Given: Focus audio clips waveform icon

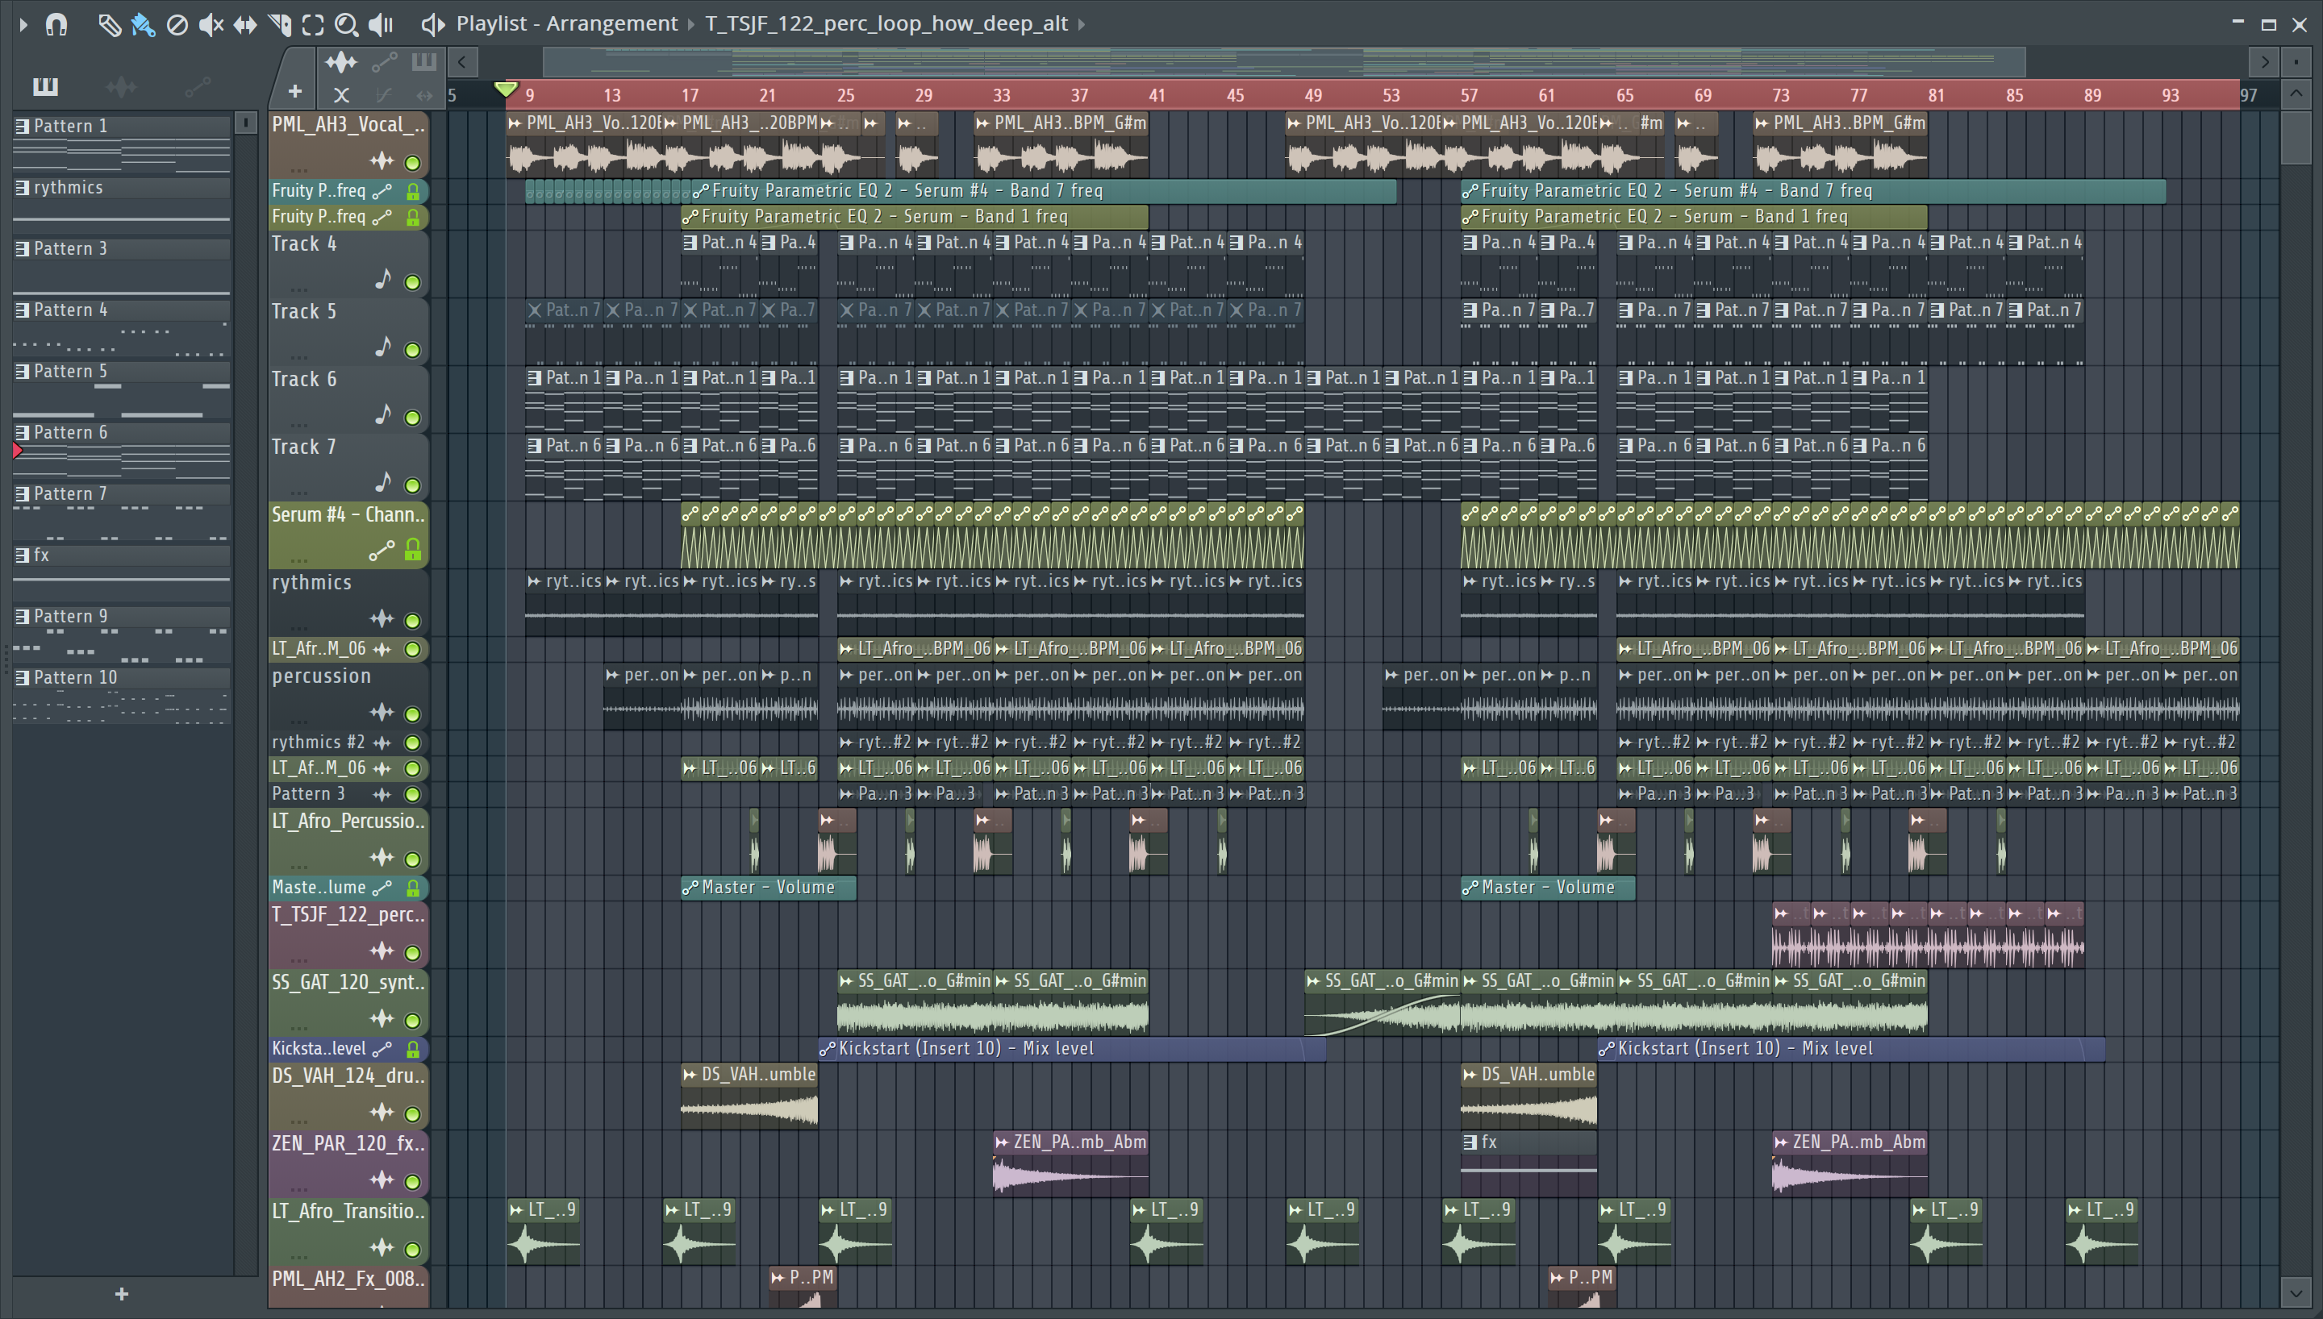Looking at the screenshot, I should (x=341, y=63).
